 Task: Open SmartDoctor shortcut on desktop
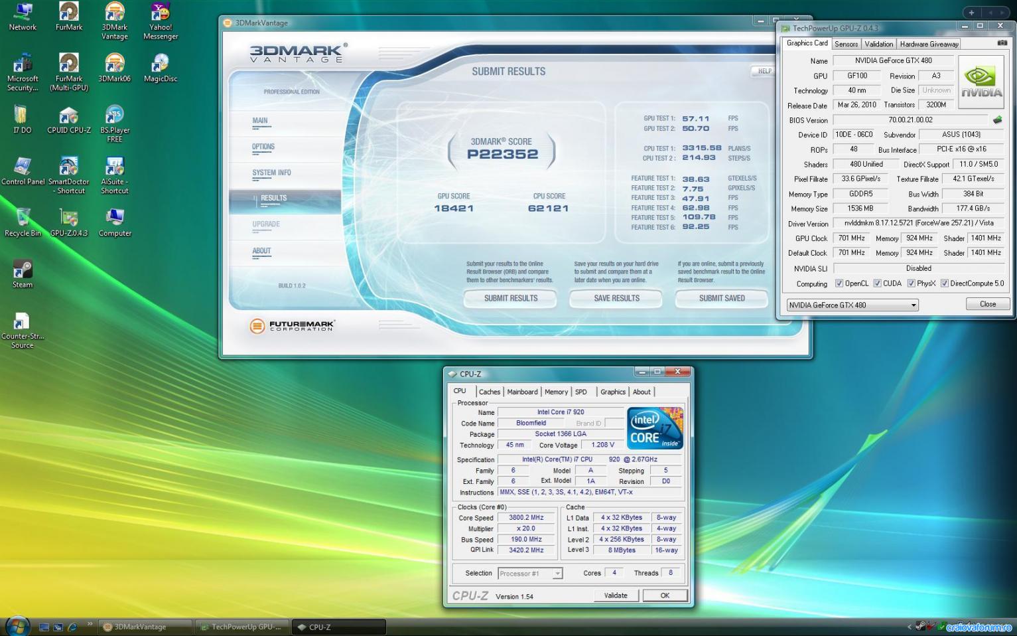click(x=69, y=176)
